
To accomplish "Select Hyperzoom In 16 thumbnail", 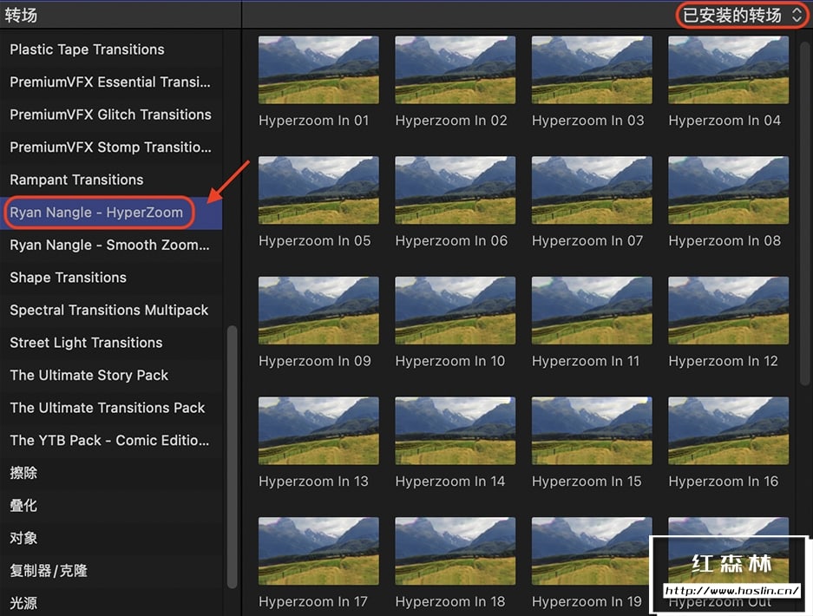I will click(729, 430).
